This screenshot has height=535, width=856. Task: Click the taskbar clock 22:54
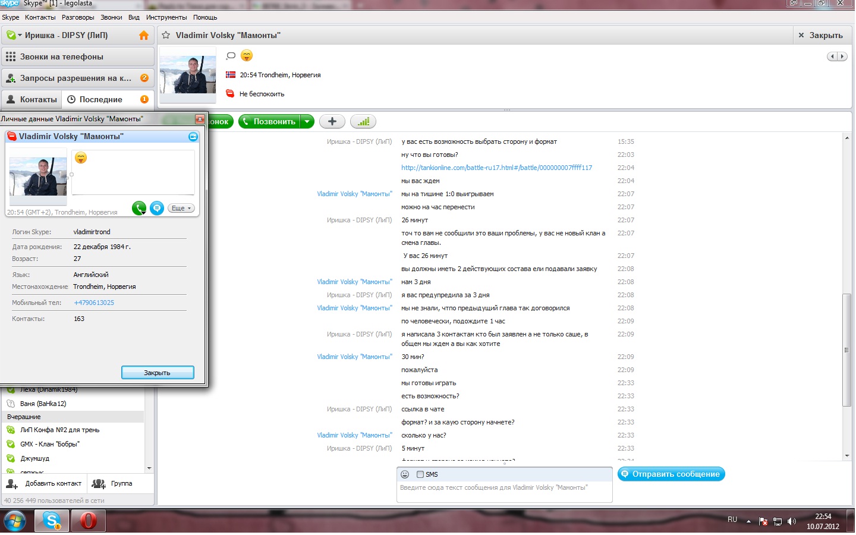pyautogui.click(x=823, y=517)
